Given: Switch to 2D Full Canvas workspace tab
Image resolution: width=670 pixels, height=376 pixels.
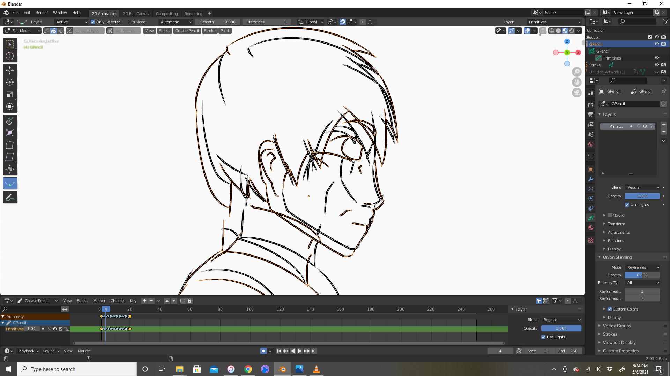Looking at the screenshot, I should (136, 14).
